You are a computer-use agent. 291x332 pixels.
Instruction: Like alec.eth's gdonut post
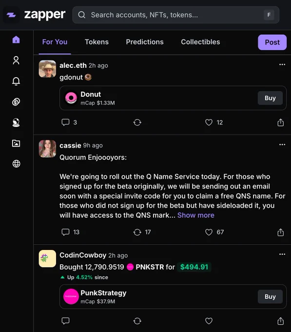pyautogui.click(x=209, y=123)
